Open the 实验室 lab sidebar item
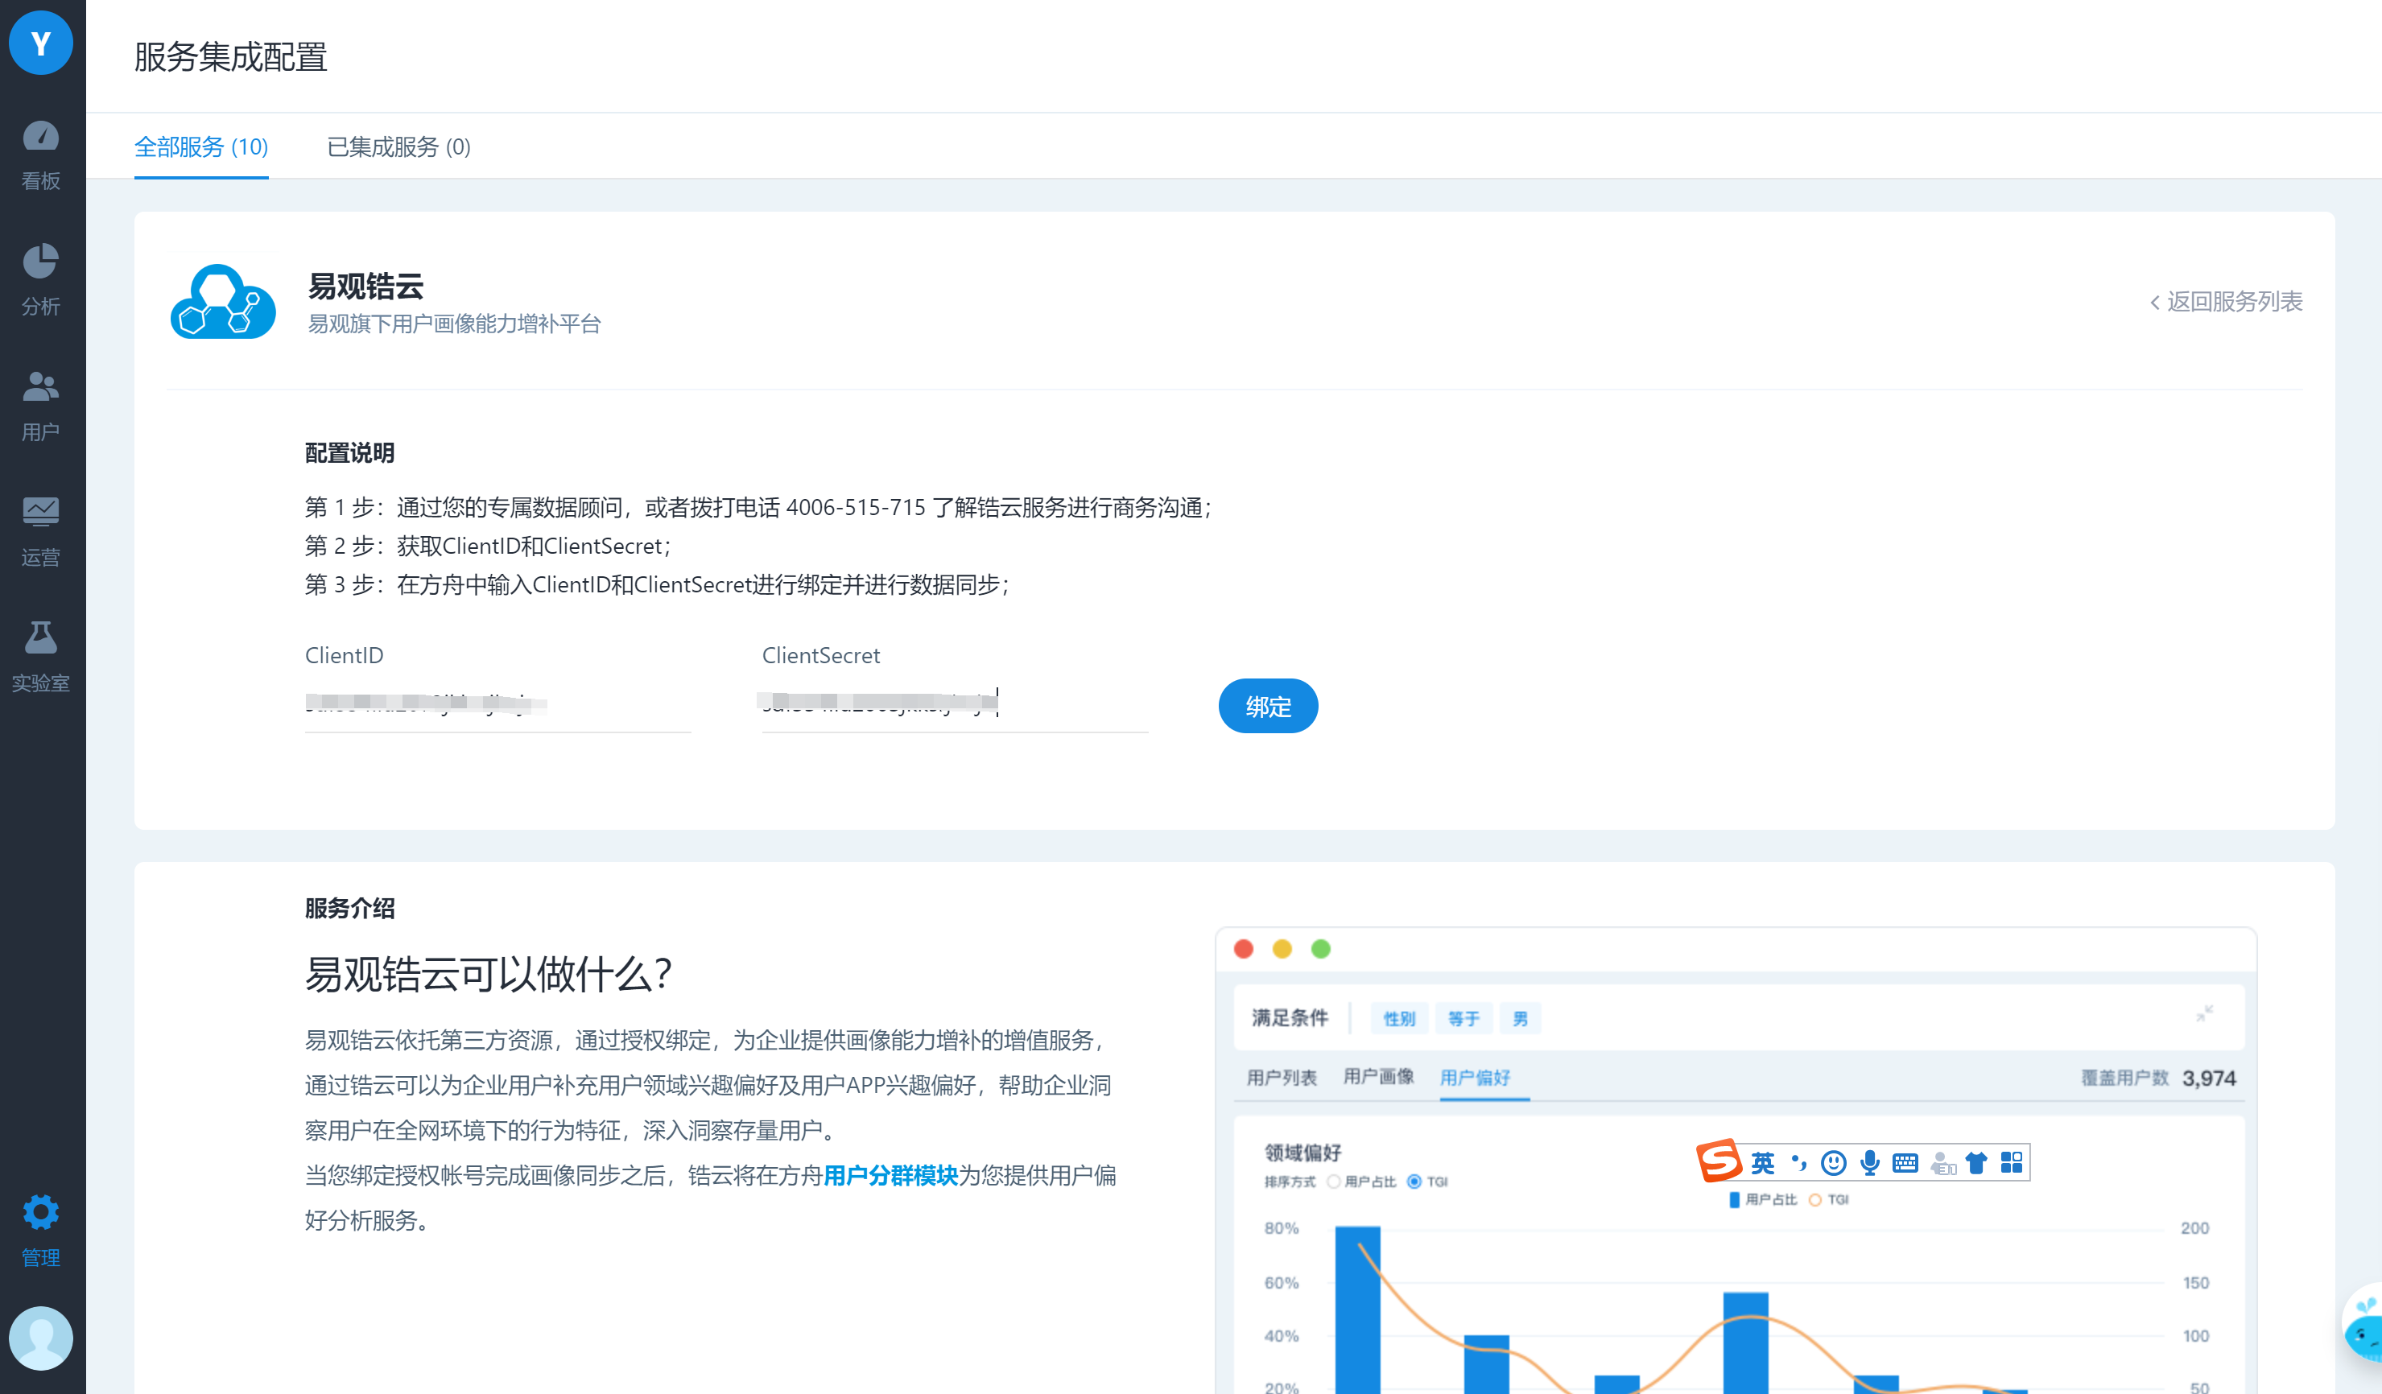 pos(40,658)
